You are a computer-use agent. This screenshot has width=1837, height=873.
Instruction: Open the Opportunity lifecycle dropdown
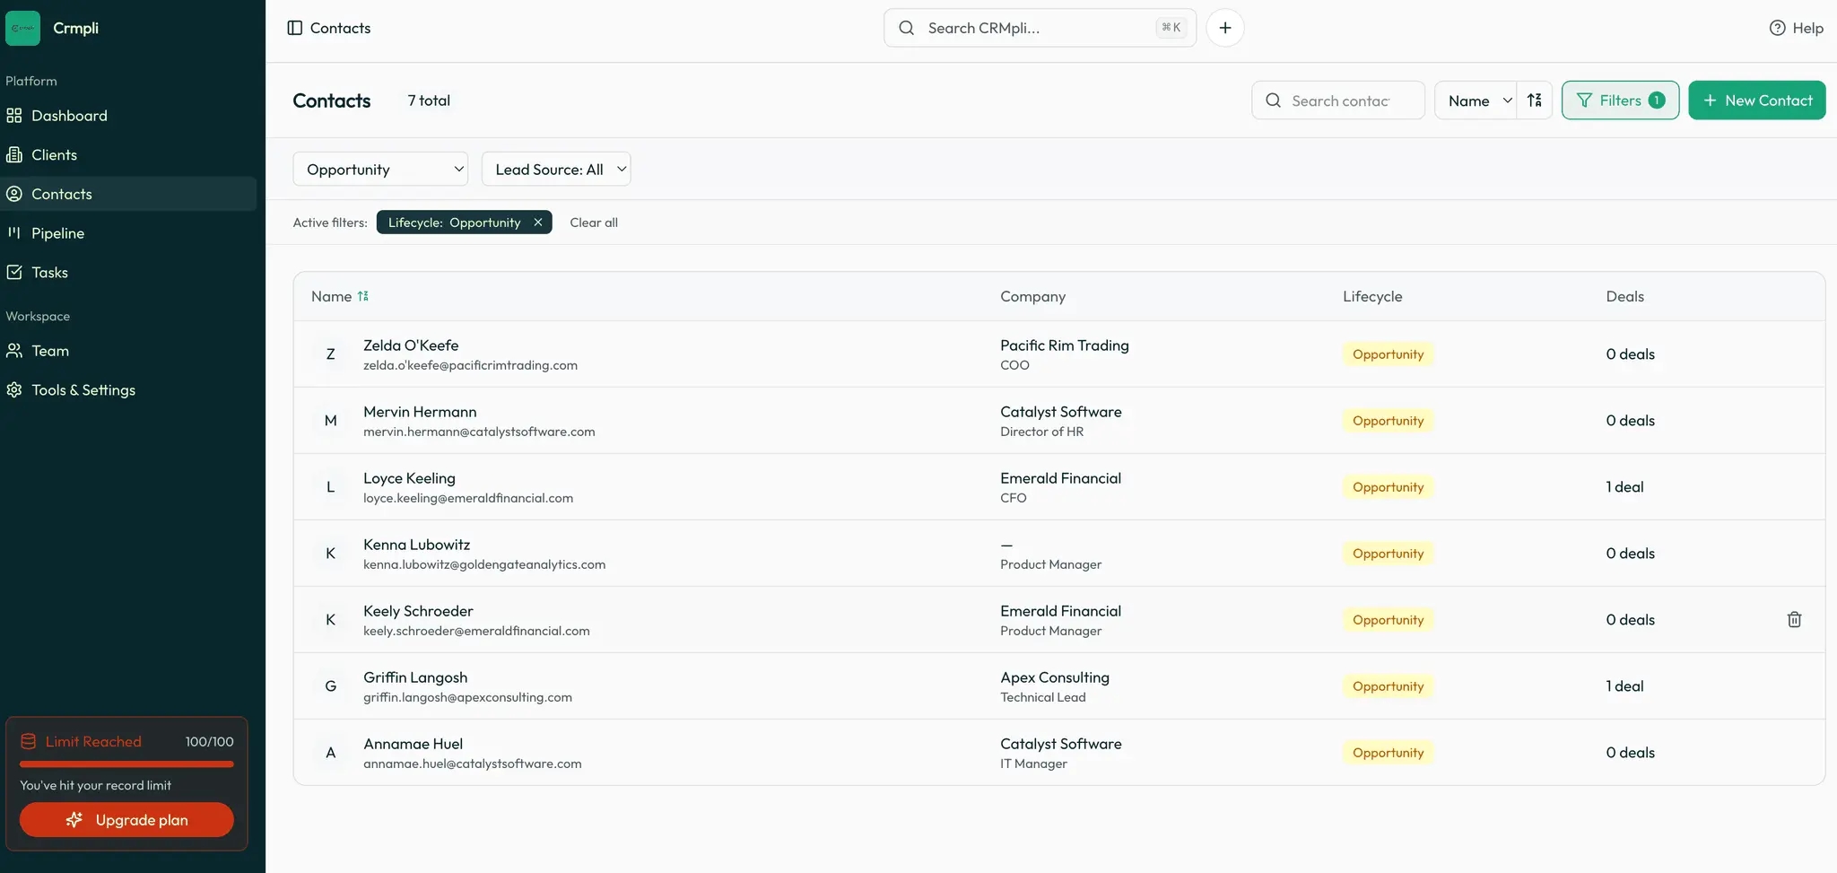pos(380,170)
